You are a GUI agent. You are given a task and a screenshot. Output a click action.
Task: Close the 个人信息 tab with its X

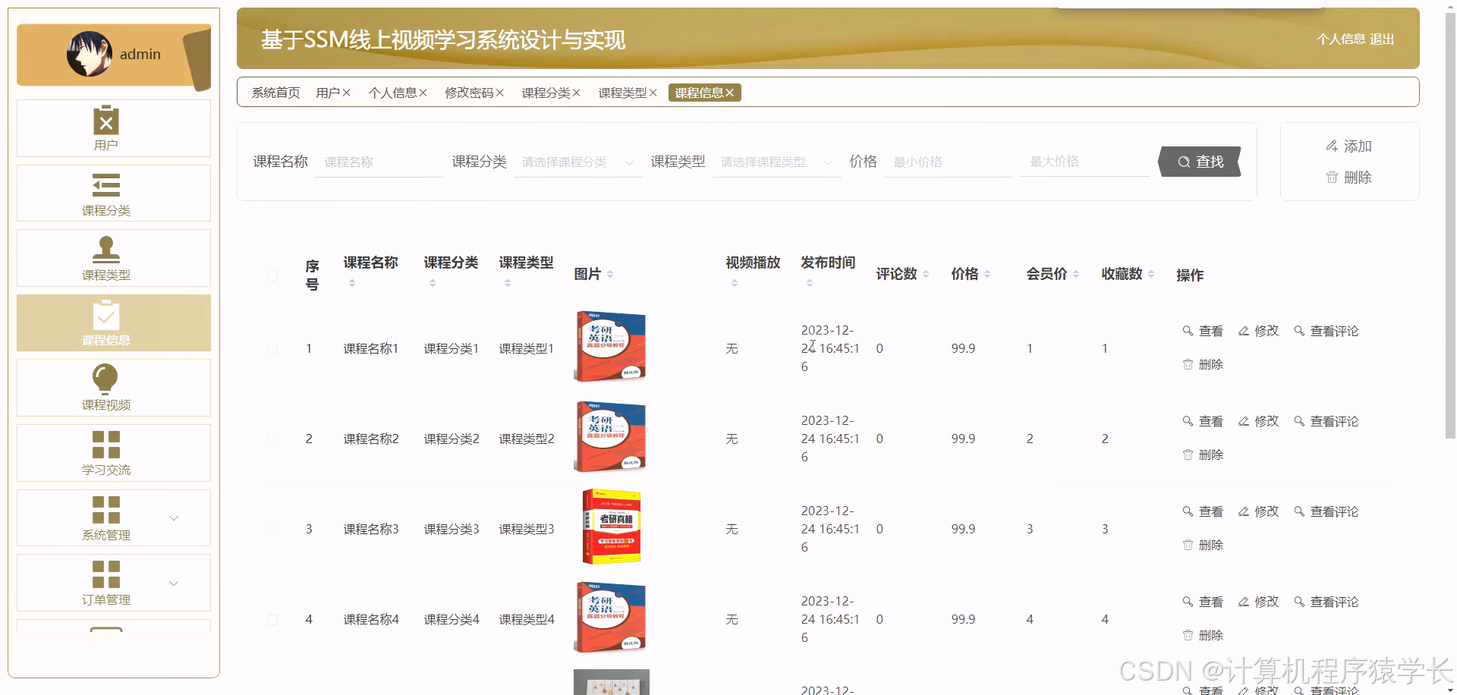point(423,93)
